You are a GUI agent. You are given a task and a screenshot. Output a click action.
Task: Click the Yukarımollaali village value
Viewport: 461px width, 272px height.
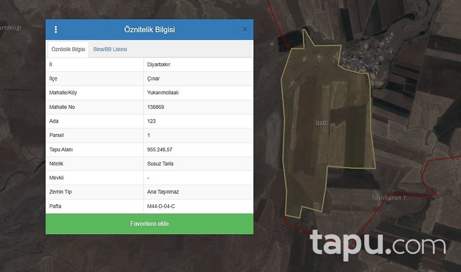[x=163, y=93]
